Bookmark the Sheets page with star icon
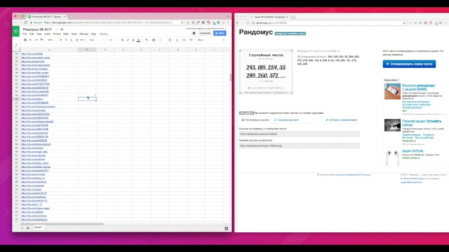The width and height of the screenshot is (449, 252). tap(182, 22)
